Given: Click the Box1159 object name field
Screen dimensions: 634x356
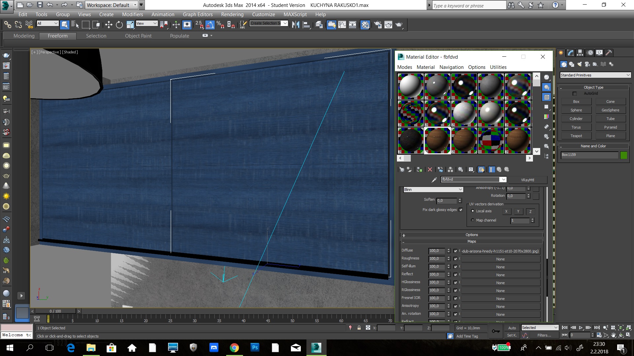Looking at the screenshot, I should click(x=589, y=155).
